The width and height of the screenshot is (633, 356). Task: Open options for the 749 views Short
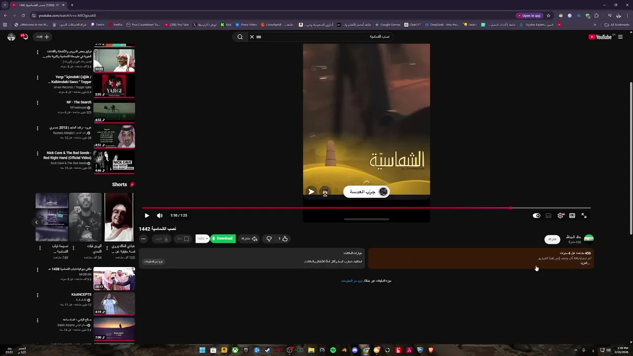click(x=40, y=248)
